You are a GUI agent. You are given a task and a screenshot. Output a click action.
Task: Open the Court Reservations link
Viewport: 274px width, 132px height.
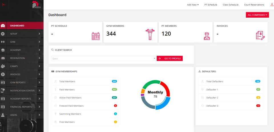pos(254,5)
